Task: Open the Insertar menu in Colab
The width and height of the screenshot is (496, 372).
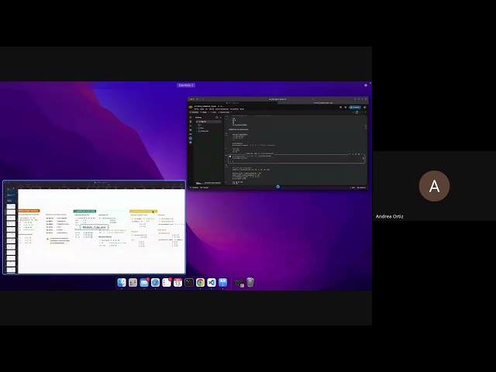Action: click(212, 108)
